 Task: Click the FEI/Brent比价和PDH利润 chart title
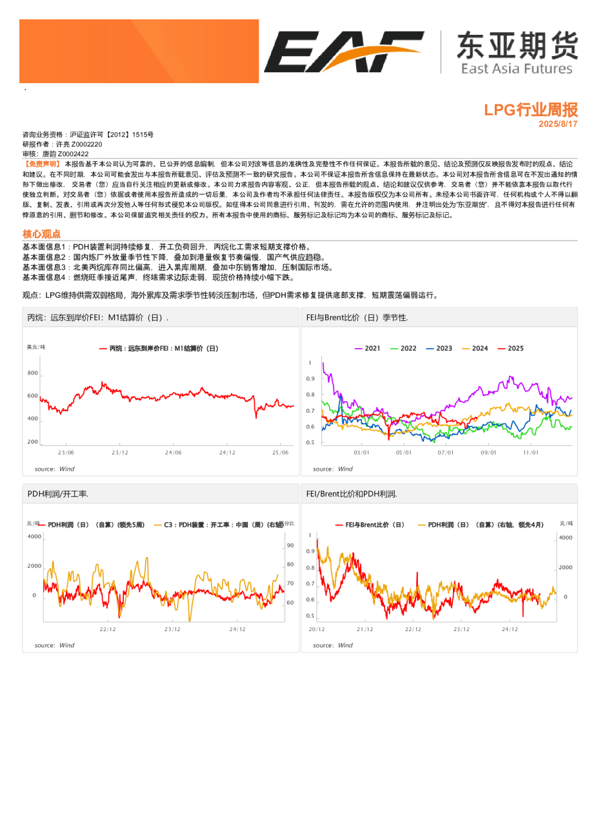click(352, 494)
